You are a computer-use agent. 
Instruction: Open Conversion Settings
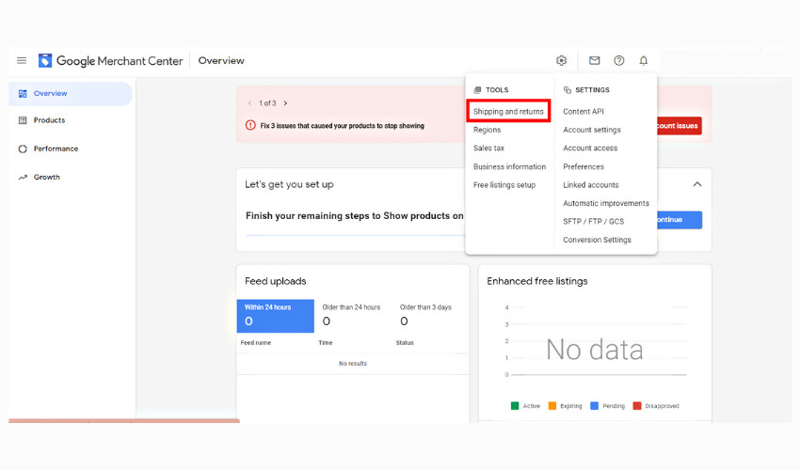click(x=597, y=240)
